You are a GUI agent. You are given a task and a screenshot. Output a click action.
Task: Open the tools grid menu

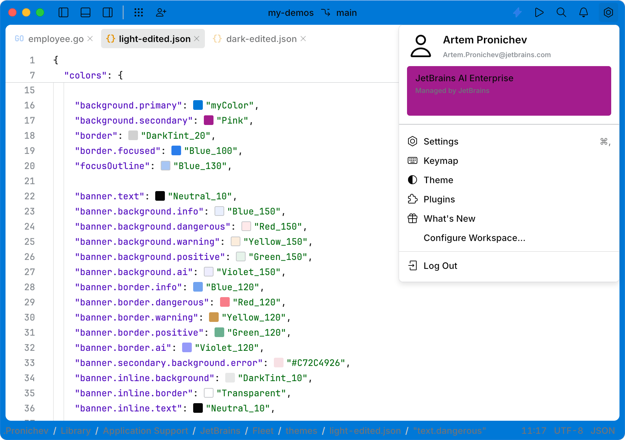pyautogui.click(x=138, y=13)
